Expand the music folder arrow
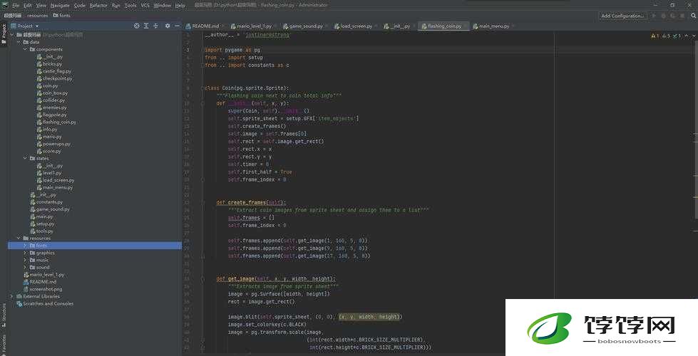The height and width of the screenshot is (356, 698). [x=26, y=260]
